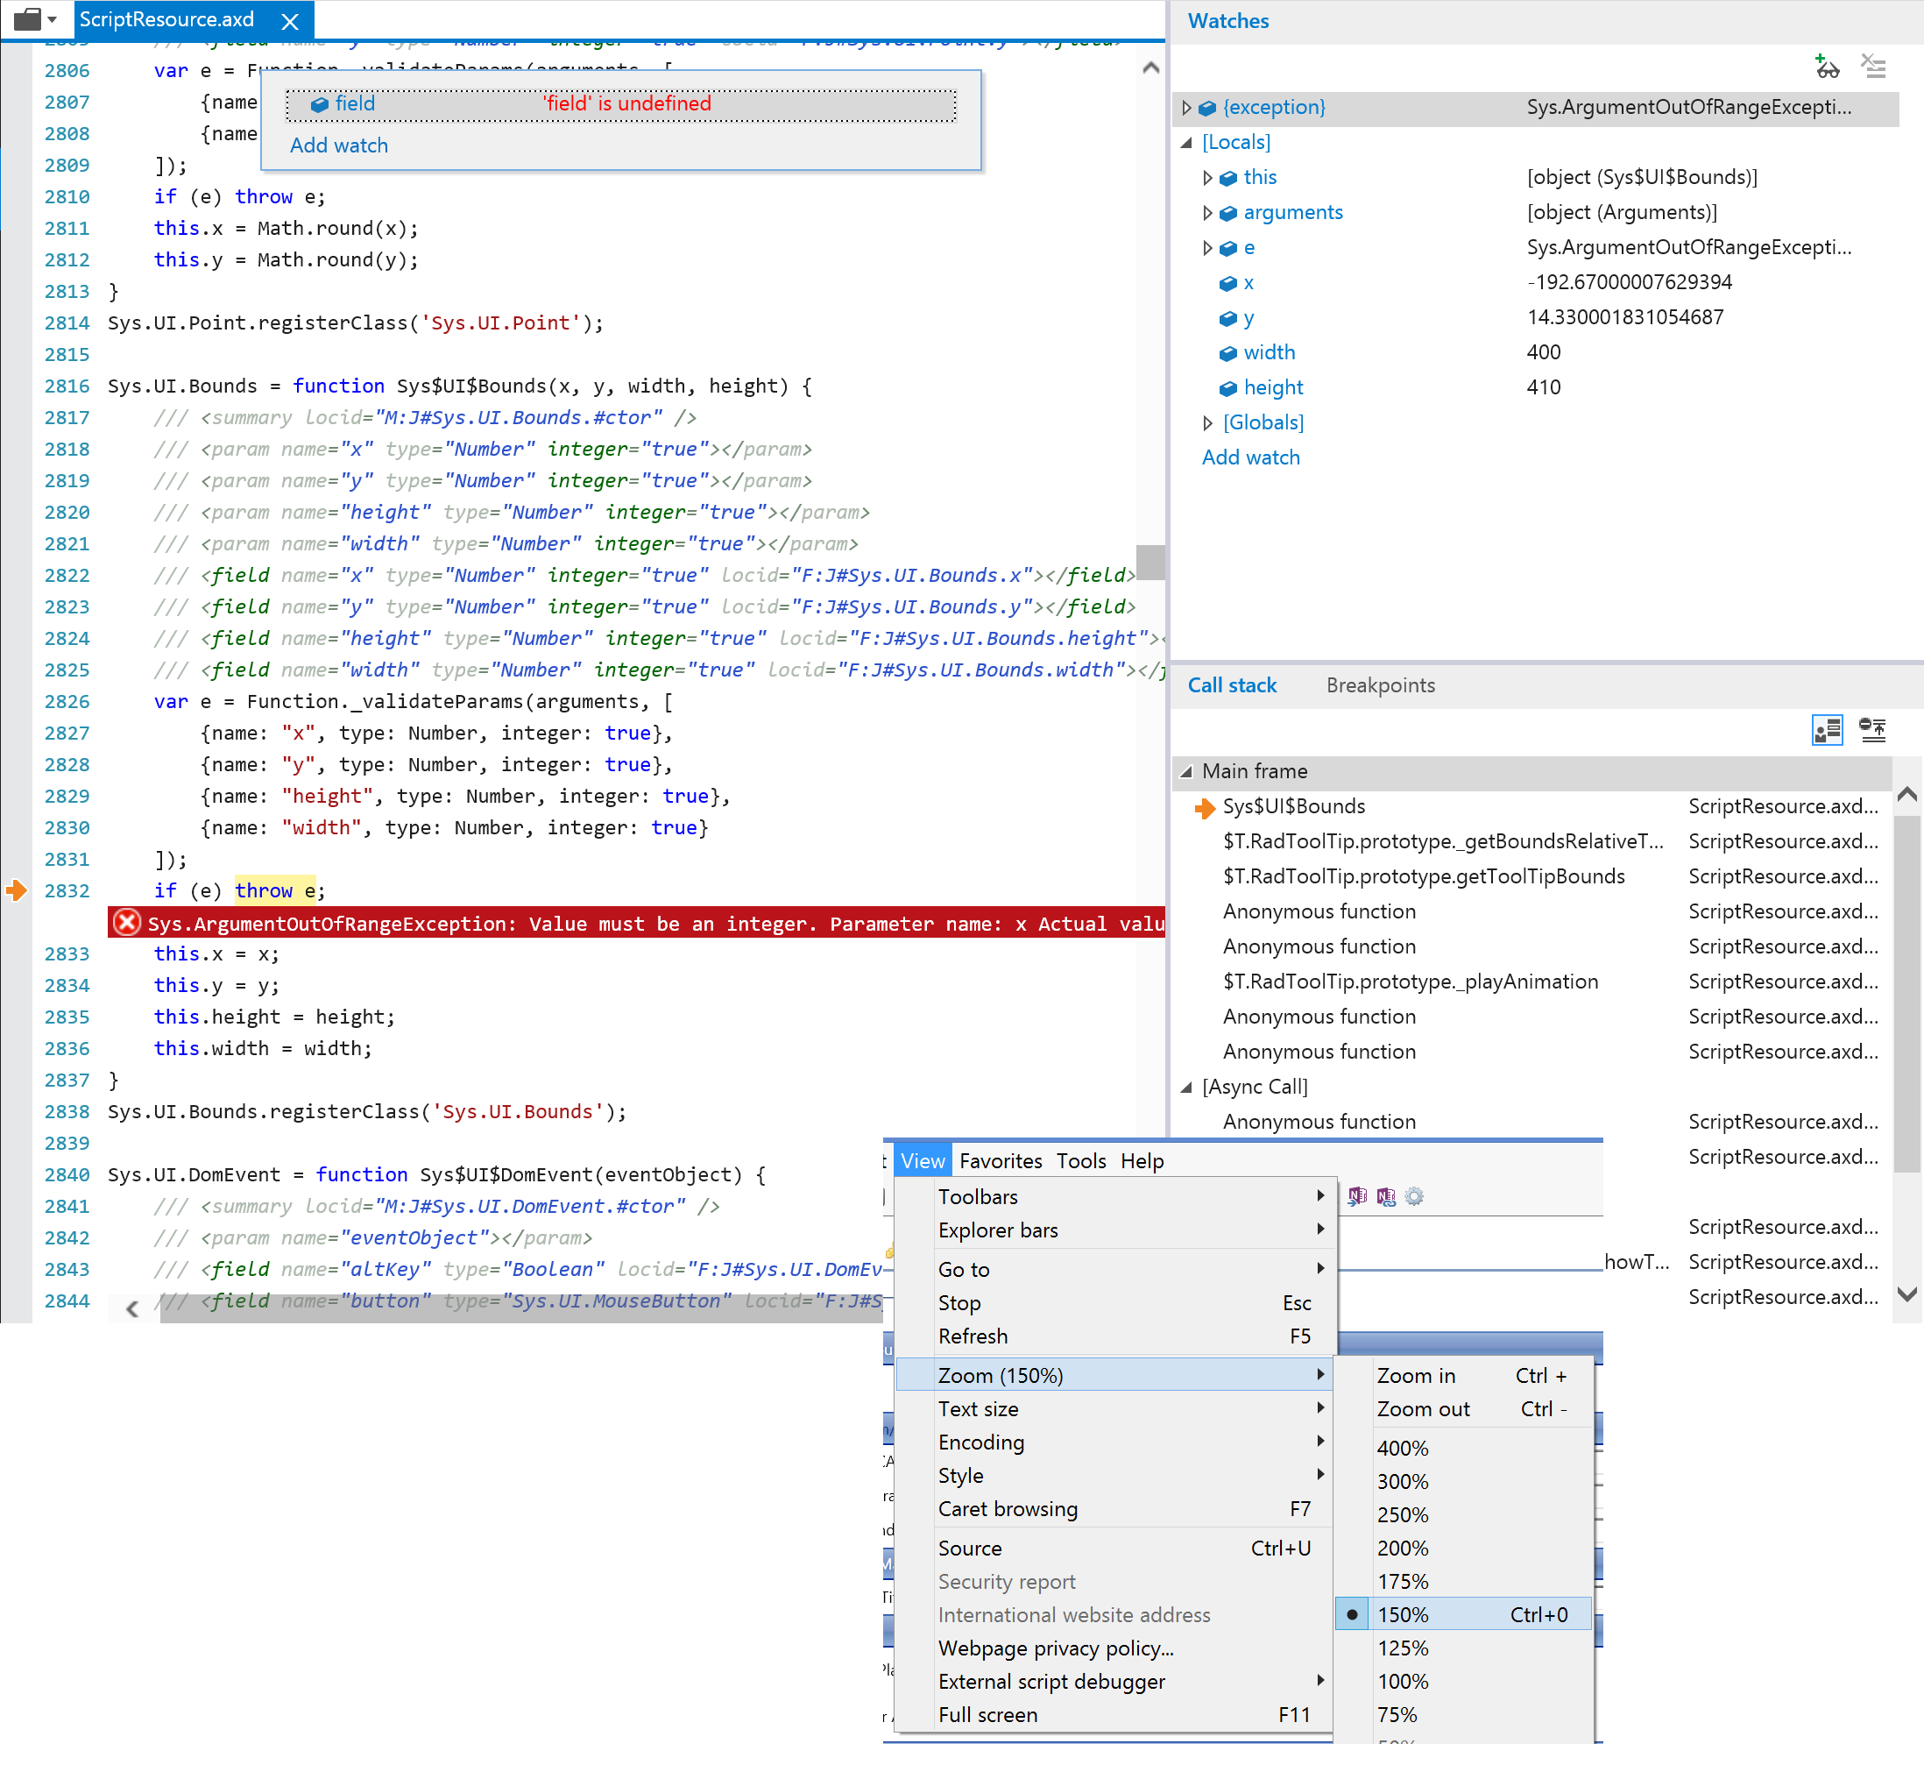The width and height of the screenshot is (1924, 1772).
Task: Toggle the show my code only call stack icon
Action: [1826, 731]
